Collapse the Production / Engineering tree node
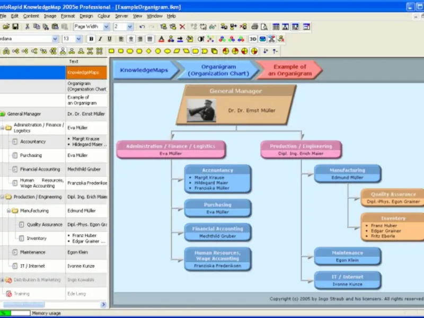 pos(2,197)
